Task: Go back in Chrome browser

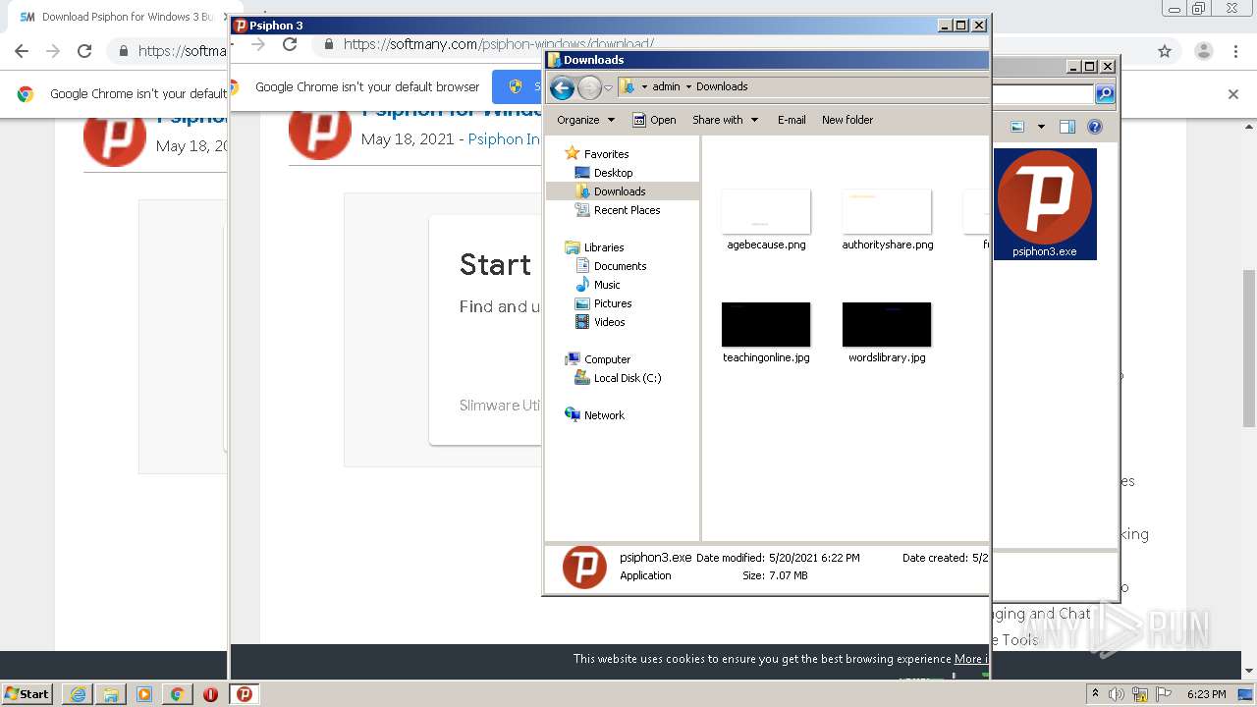Action: (x=22, y=51)
